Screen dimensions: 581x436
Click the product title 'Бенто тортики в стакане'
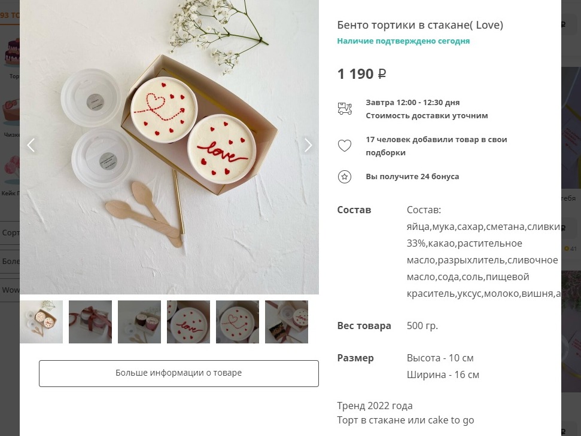(420, 24)
